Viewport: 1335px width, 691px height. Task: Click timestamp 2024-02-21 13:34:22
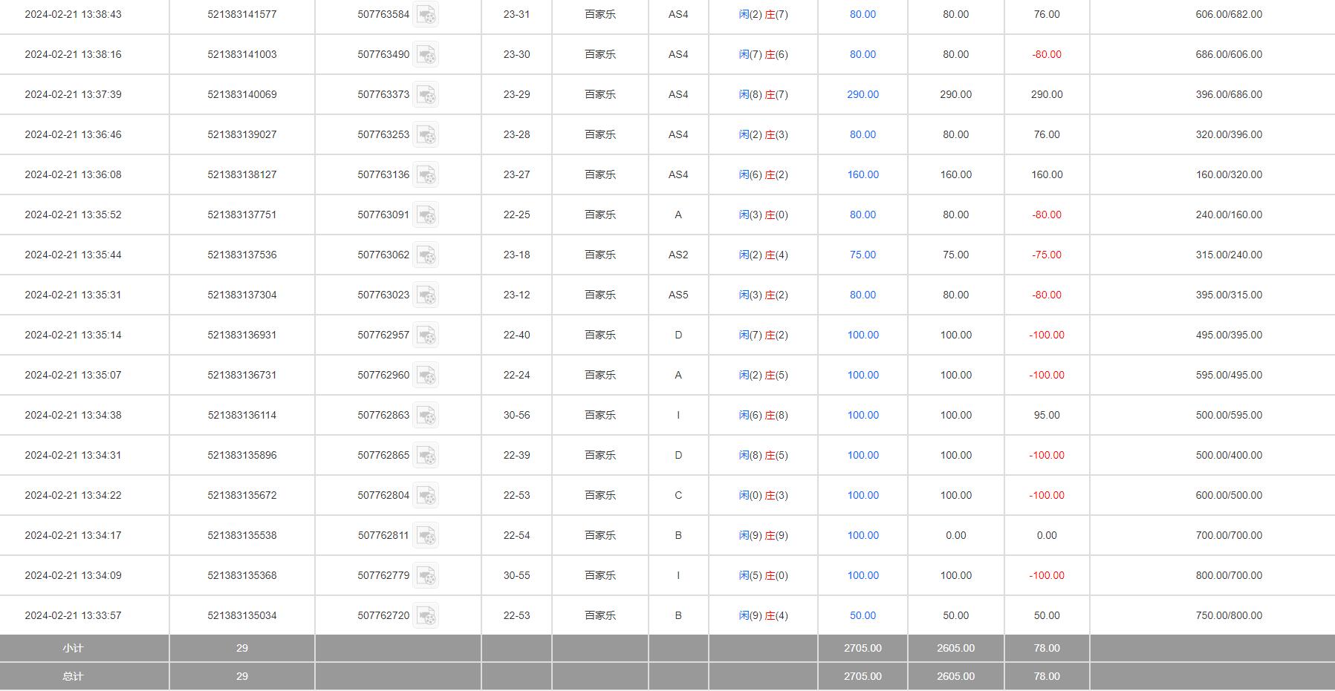pos(73,495)
